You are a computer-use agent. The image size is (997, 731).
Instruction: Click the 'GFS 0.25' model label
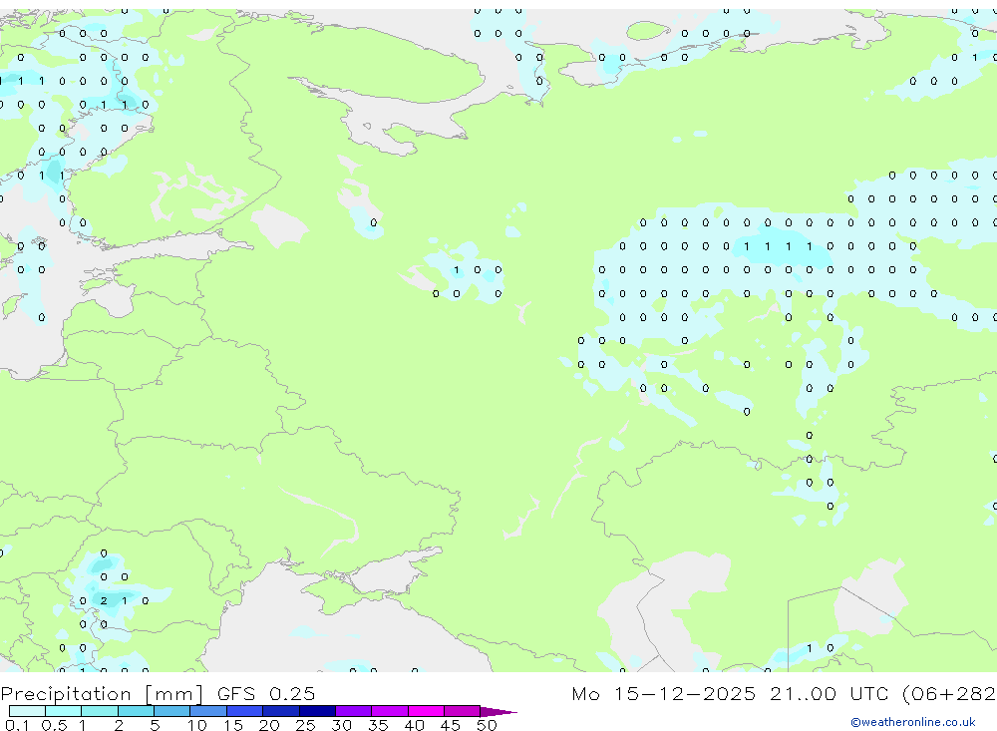(x=266, y=693)
